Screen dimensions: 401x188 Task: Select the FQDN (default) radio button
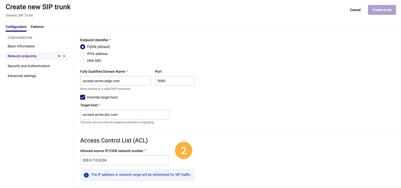(83, 47)
